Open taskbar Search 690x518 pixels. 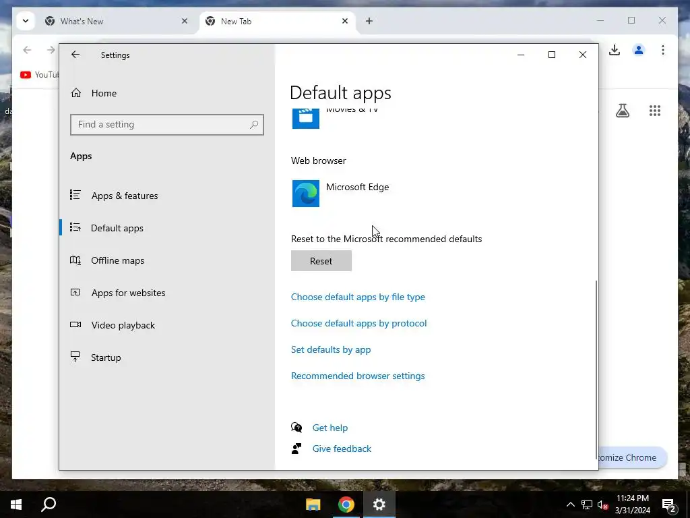point(49,505)
